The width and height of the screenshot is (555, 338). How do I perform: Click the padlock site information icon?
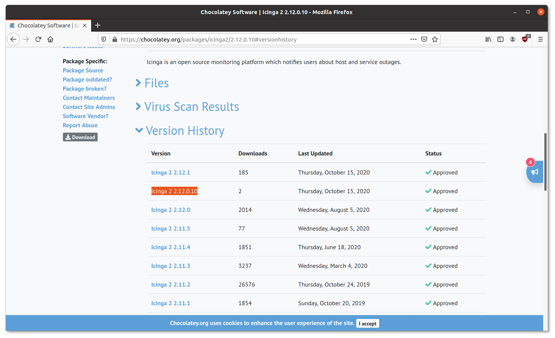(114, 39)
